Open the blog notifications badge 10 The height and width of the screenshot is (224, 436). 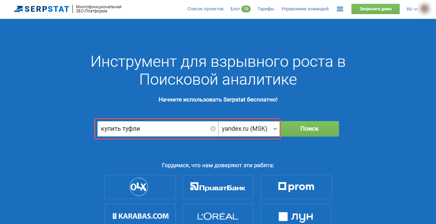point(246,9)
